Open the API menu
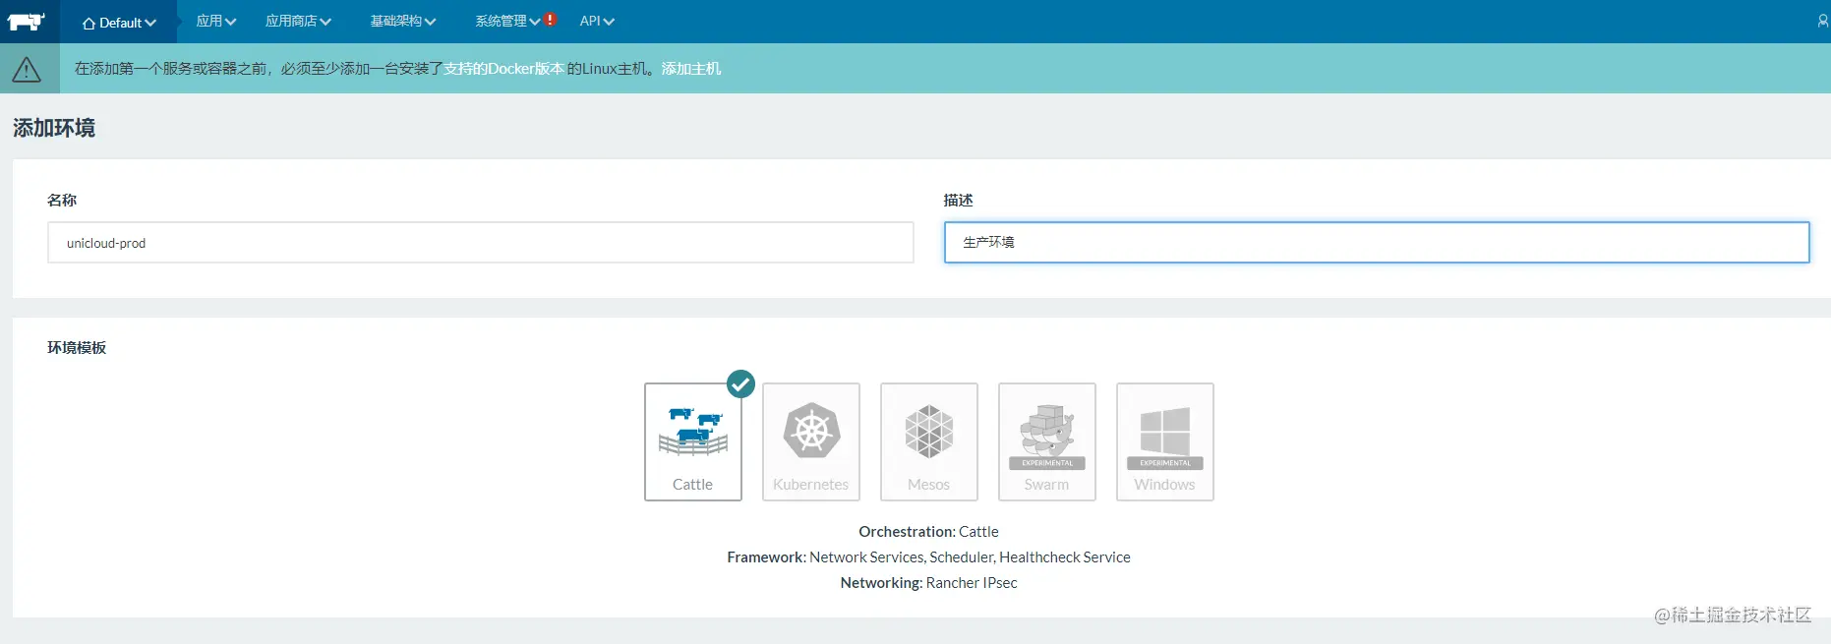1831x644 pixels. [597, 21]
